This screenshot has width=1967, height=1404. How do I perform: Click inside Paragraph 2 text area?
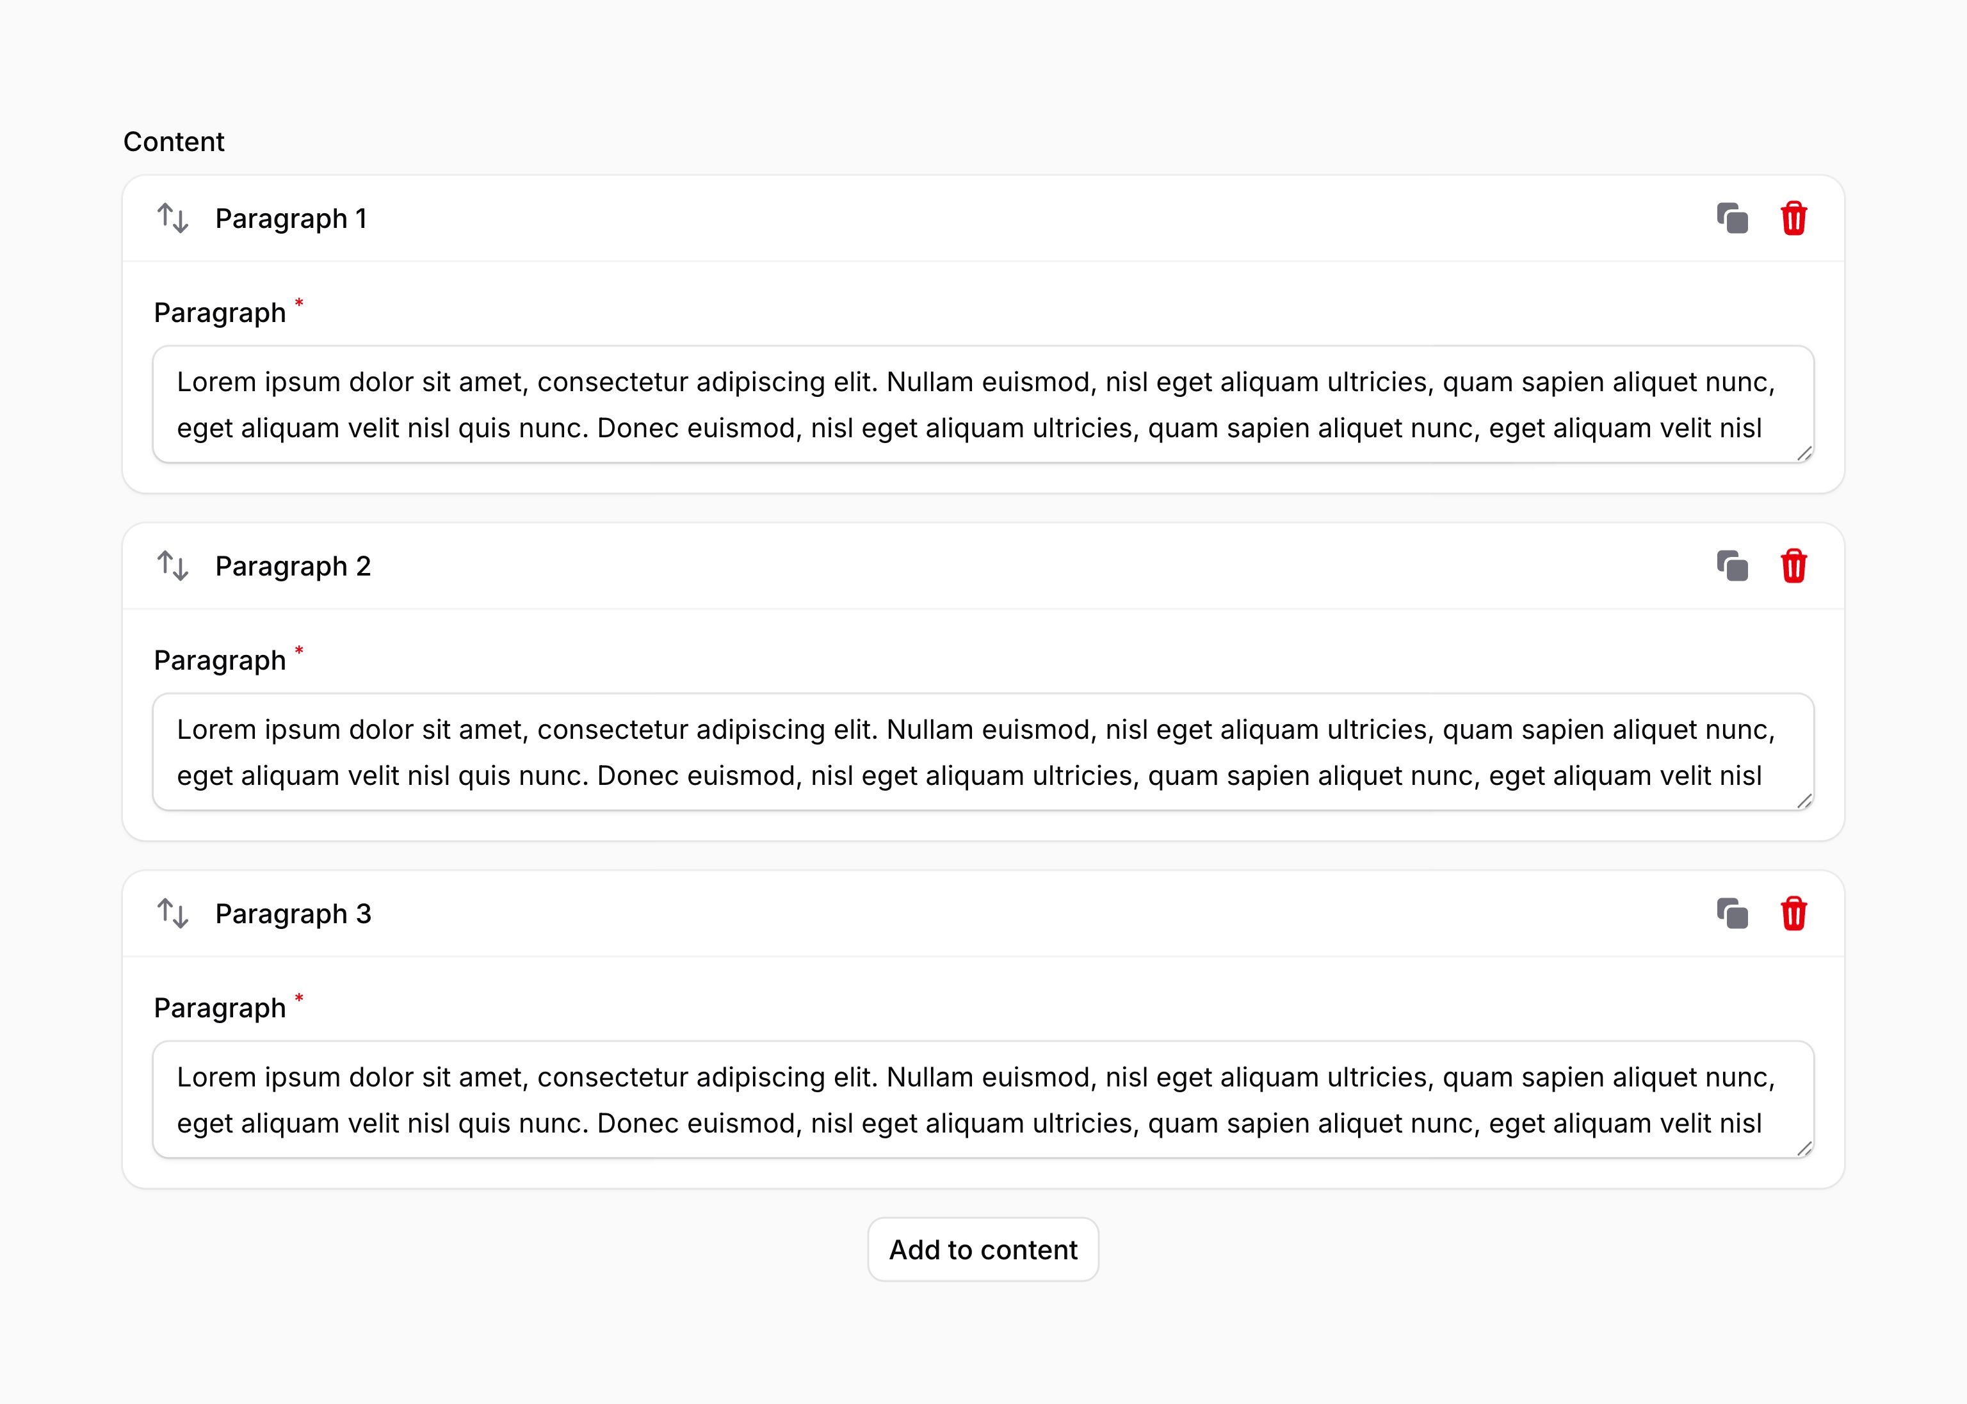(982, 752)
